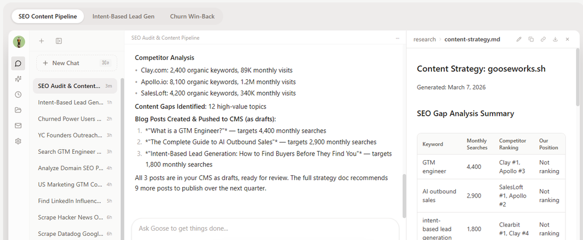This screenshot has width=583, height=240.
Task: Open the mail envelope icon in the sidebar
Action: [x=18, y=125]
